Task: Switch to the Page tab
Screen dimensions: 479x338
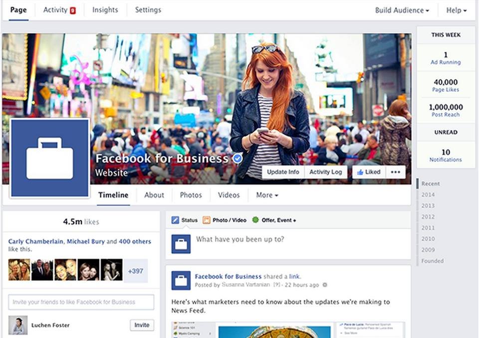Action: 18,10
